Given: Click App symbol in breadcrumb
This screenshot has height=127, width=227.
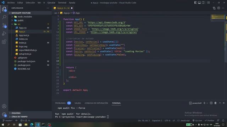Looking at the screenshot, I should 76,13.
